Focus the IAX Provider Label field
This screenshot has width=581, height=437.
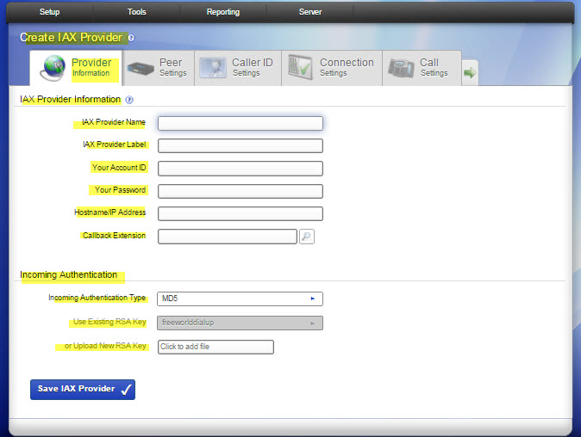click(241, 145)
